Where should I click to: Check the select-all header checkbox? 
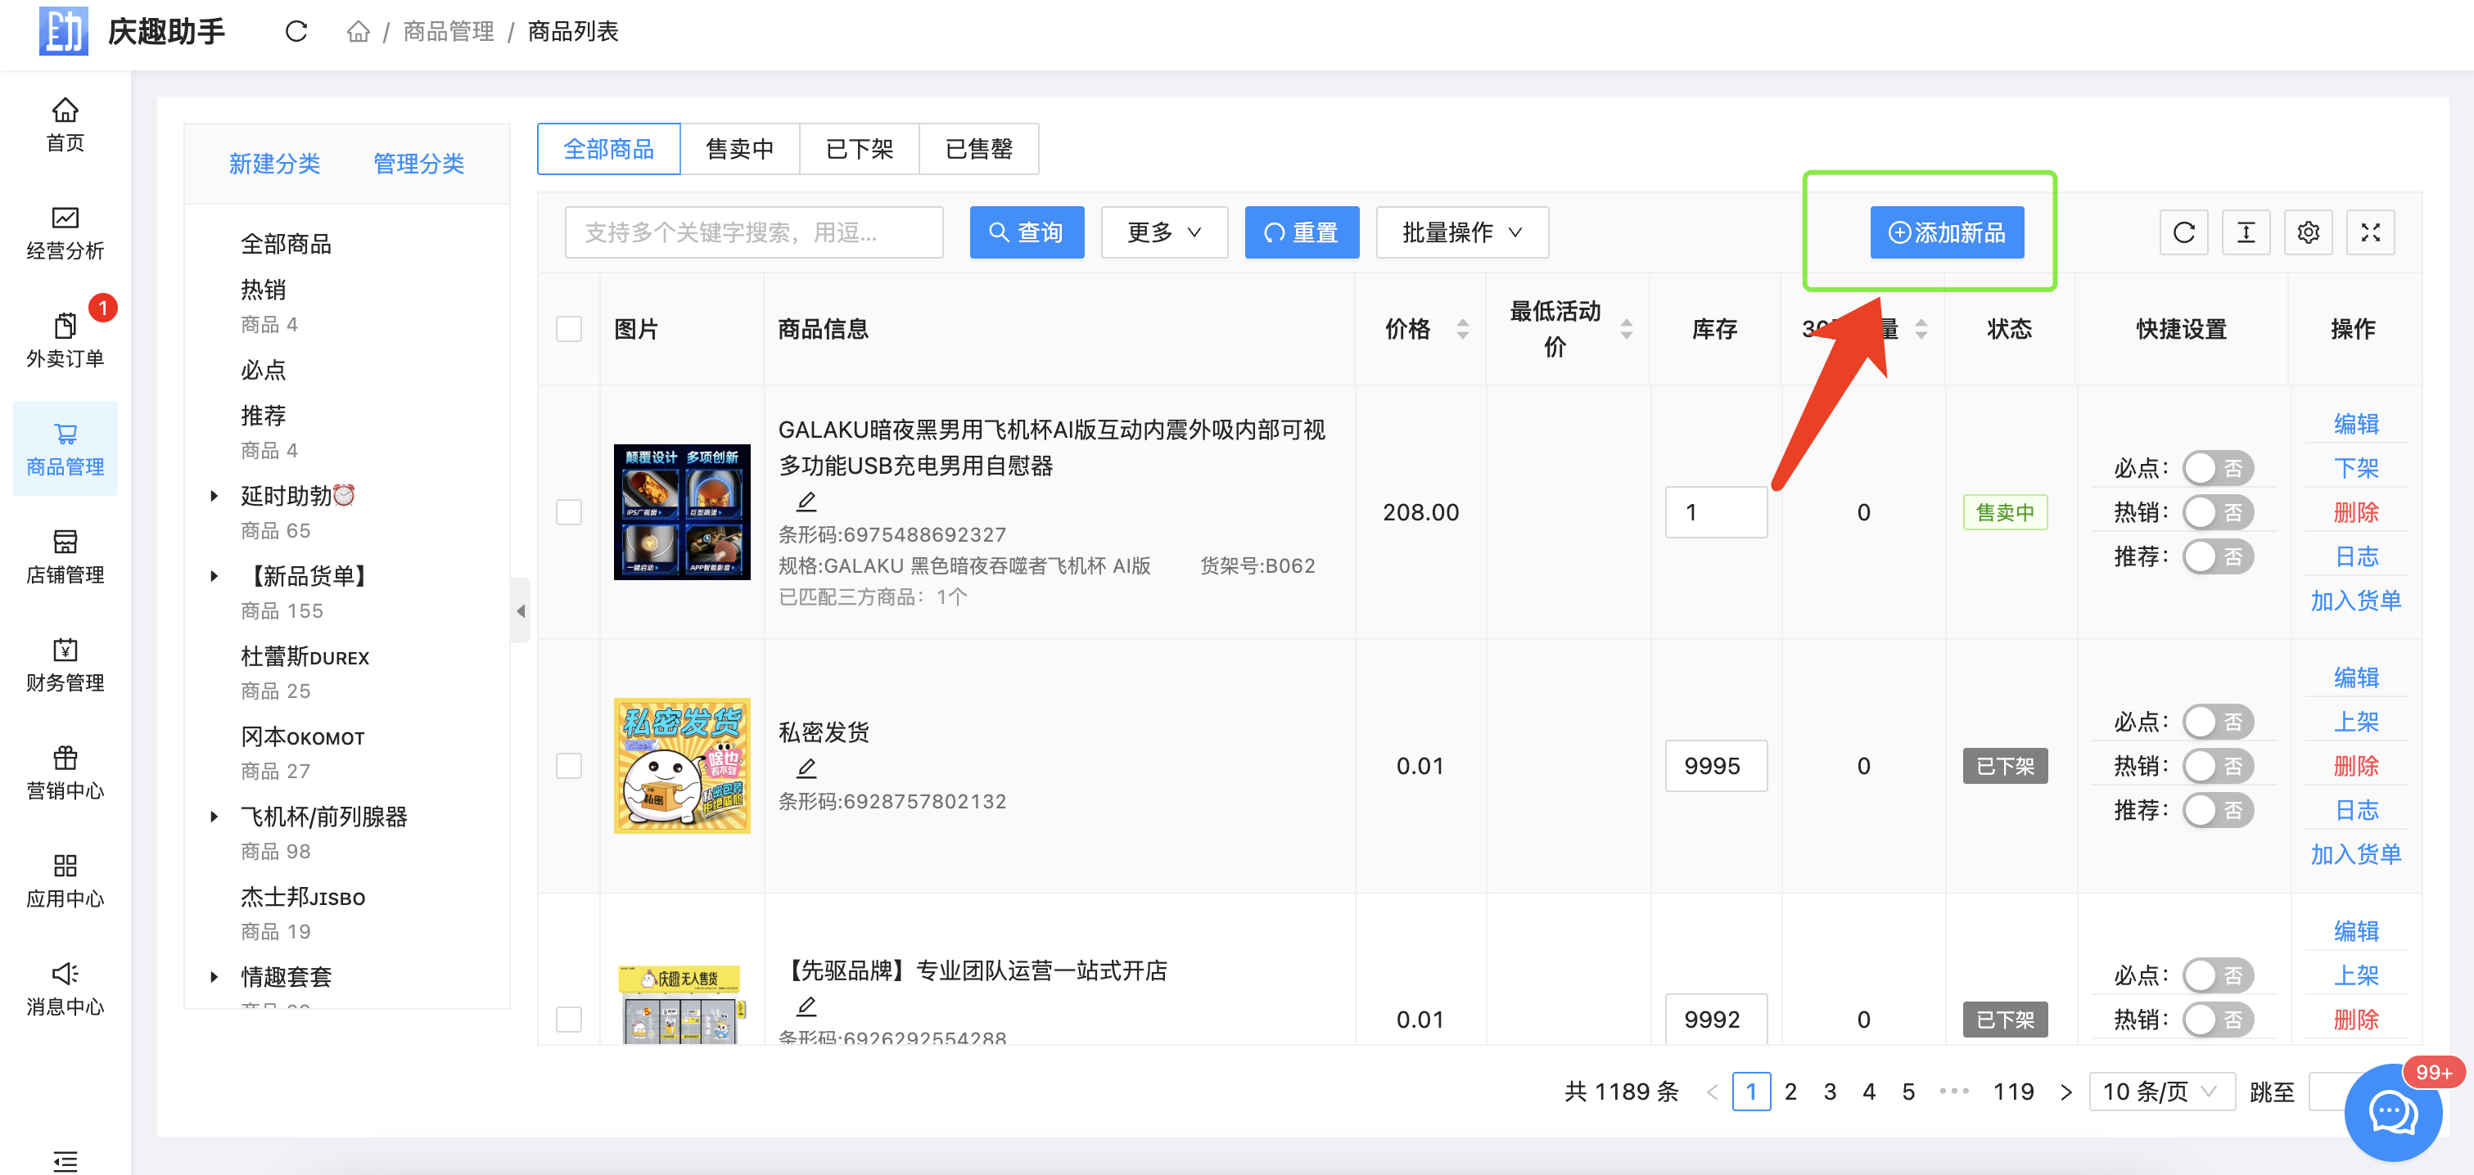(568, 329)
